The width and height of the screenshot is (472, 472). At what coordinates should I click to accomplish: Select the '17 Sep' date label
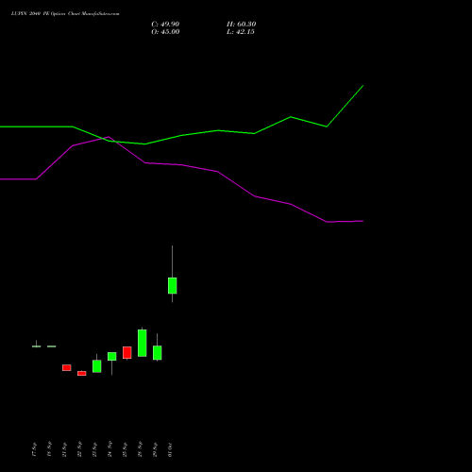pyautogui.click(x=34, y=449)
